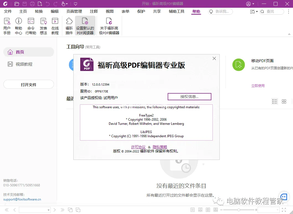Click the Print icon in quick access toolbar
This screenshot has height=214, width=293.
coord(32,4)
